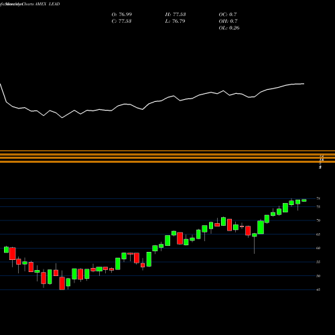
Task: Click the 65 price axis label
Action: click(x=318, y=234)
